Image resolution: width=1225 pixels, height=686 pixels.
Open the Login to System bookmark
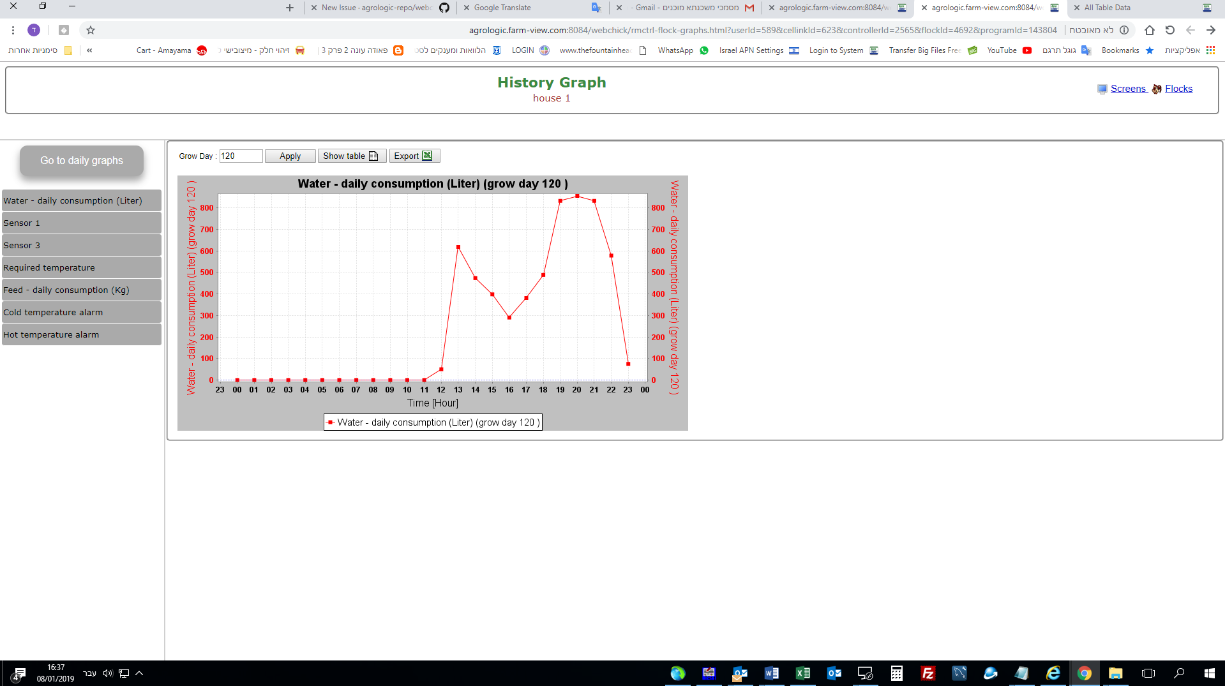point(844,50)
